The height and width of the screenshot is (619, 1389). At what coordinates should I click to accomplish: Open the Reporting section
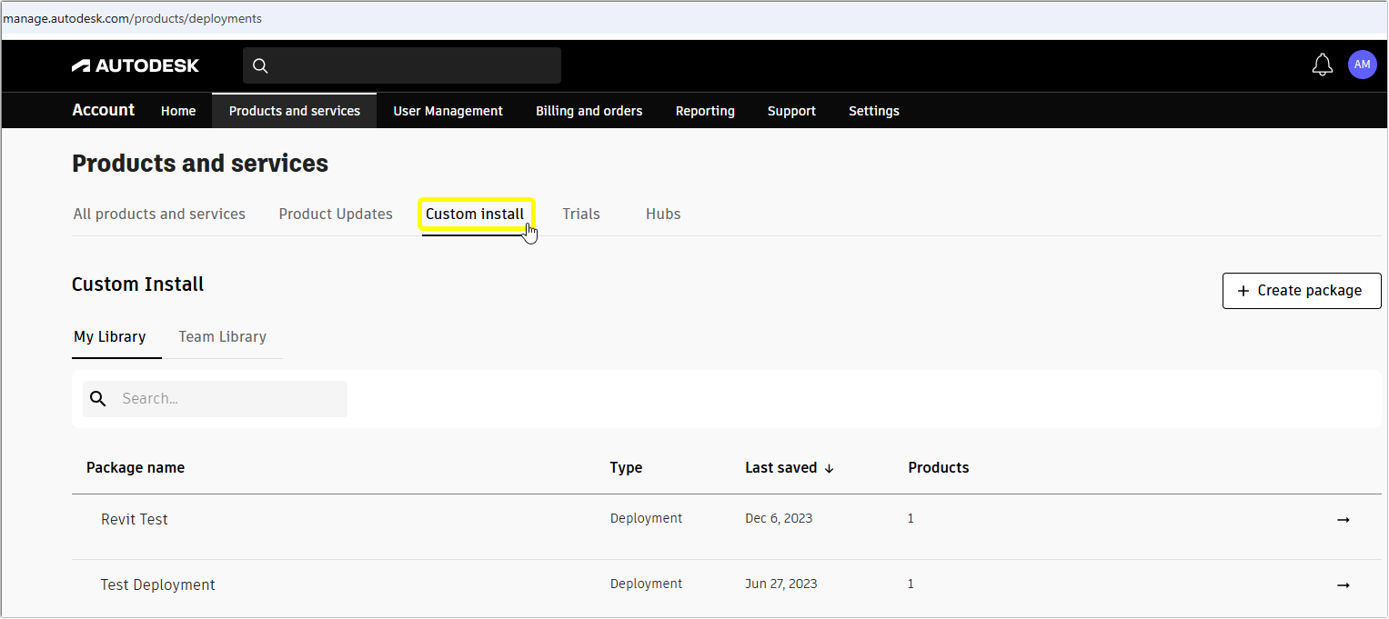point(705,110)
